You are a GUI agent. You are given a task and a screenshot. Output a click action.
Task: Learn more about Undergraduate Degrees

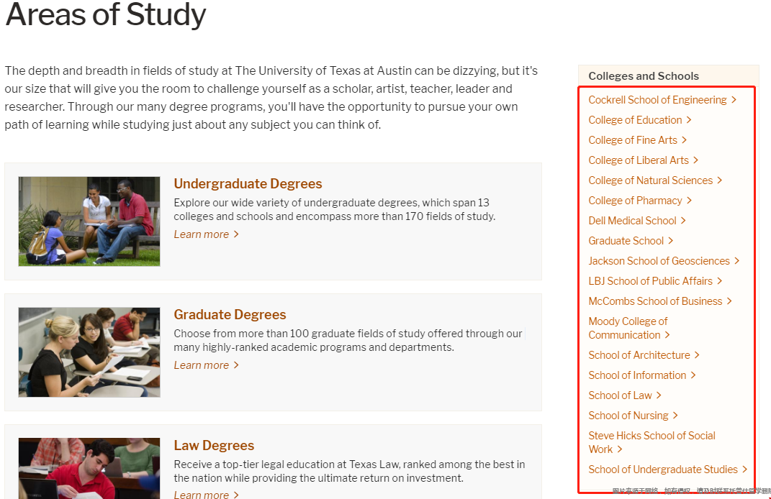(206, 234)
